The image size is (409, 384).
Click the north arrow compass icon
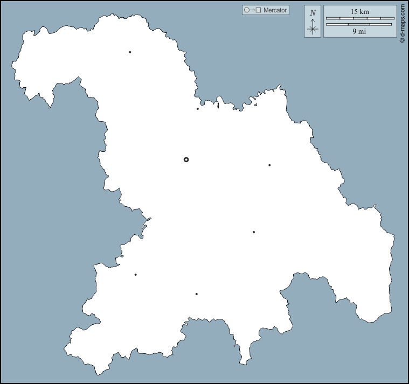coord(313,22)
